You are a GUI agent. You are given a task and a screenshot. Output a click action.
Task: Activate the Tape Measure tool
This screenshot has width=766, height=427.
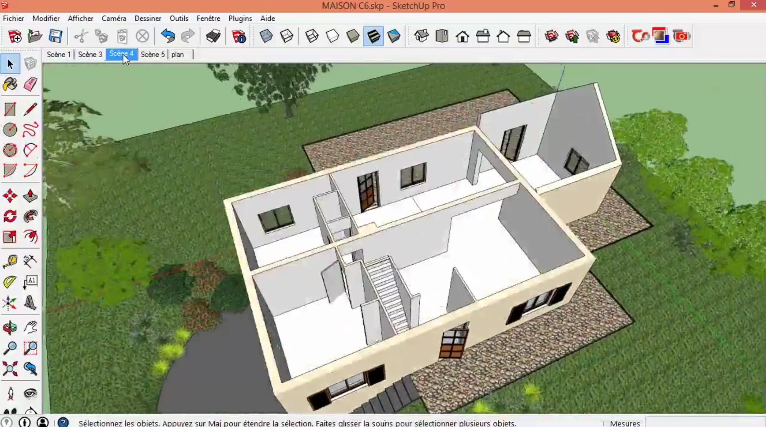10,261
